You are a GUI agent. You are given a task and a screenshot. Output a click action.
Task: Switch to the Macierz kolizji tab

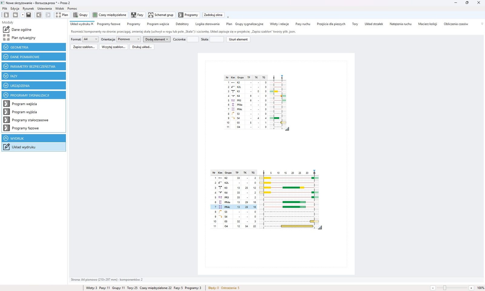click(427, 24)
